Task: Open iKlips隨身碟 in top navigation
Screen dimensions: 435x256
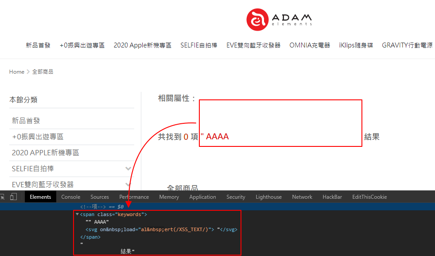Action: point(356,45)
